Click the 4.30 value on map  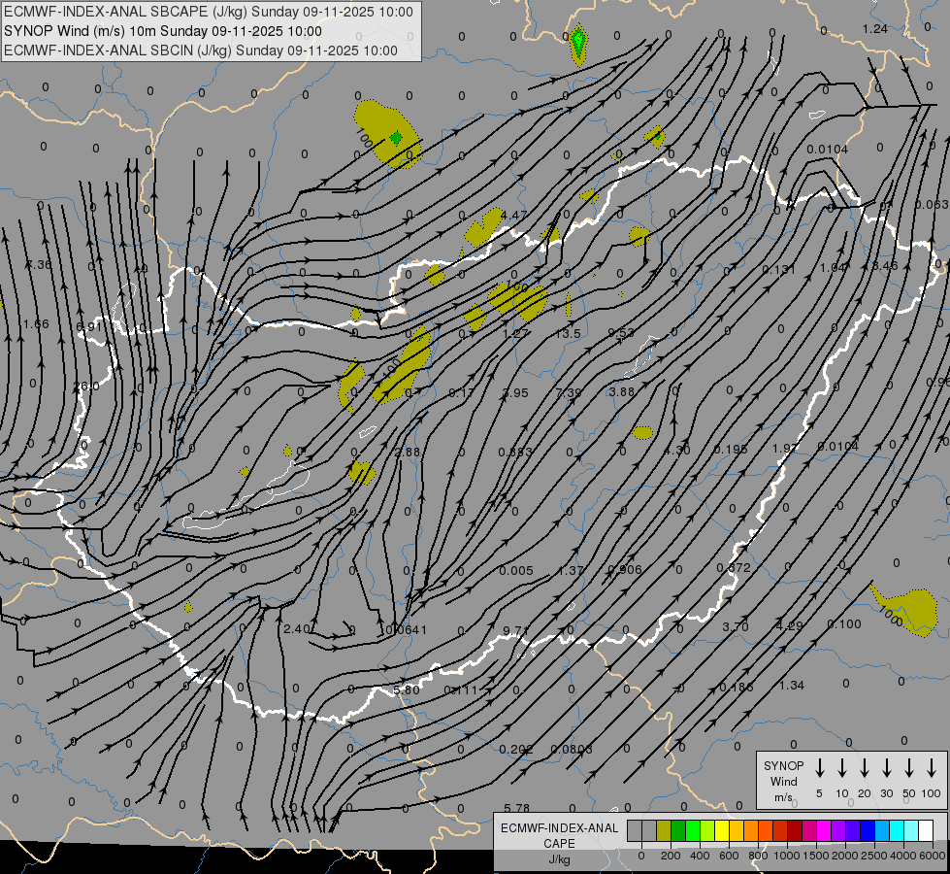(x=676, y=451)
